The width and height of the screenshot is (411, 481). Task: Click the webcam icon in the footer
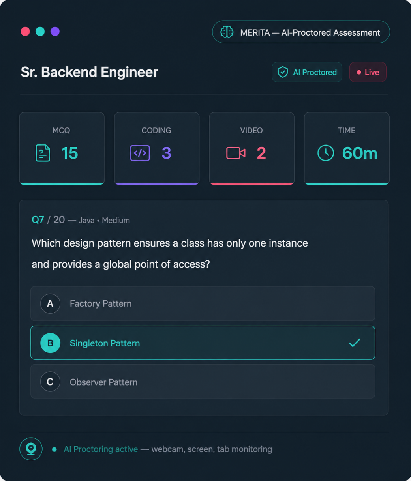click(x=31, y=449)
